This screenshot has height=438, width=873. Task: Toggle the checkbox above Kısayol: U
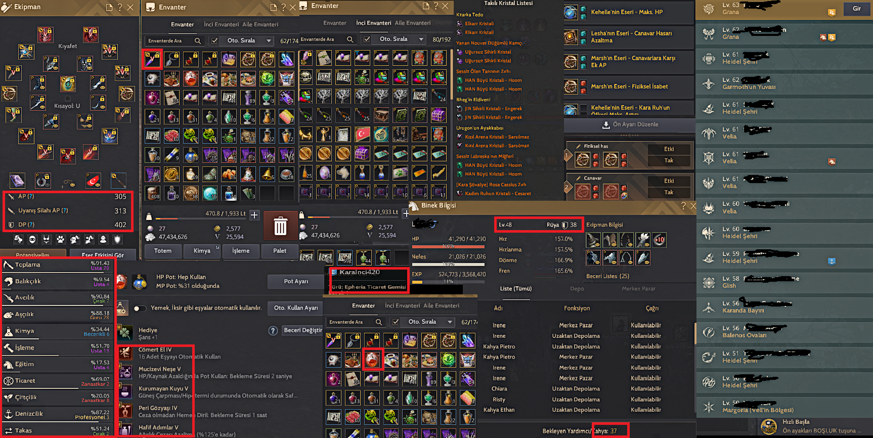[67, 99]
